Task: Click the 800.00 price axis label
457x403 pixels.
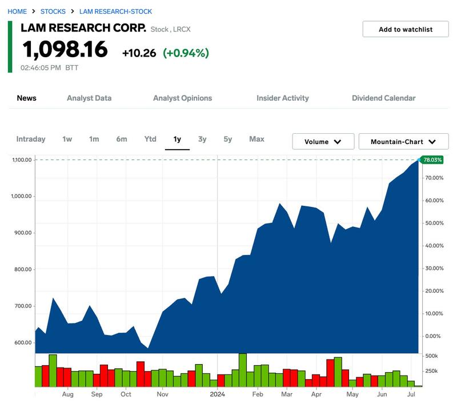Action: click(23, 269)
